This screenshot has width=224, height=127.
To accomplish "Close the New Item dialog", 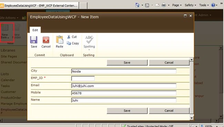I will (x=191, y=16).
